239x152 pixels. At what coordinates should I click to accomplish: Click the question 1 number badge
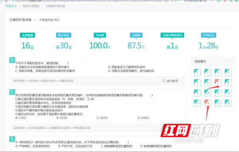[12, 60]
